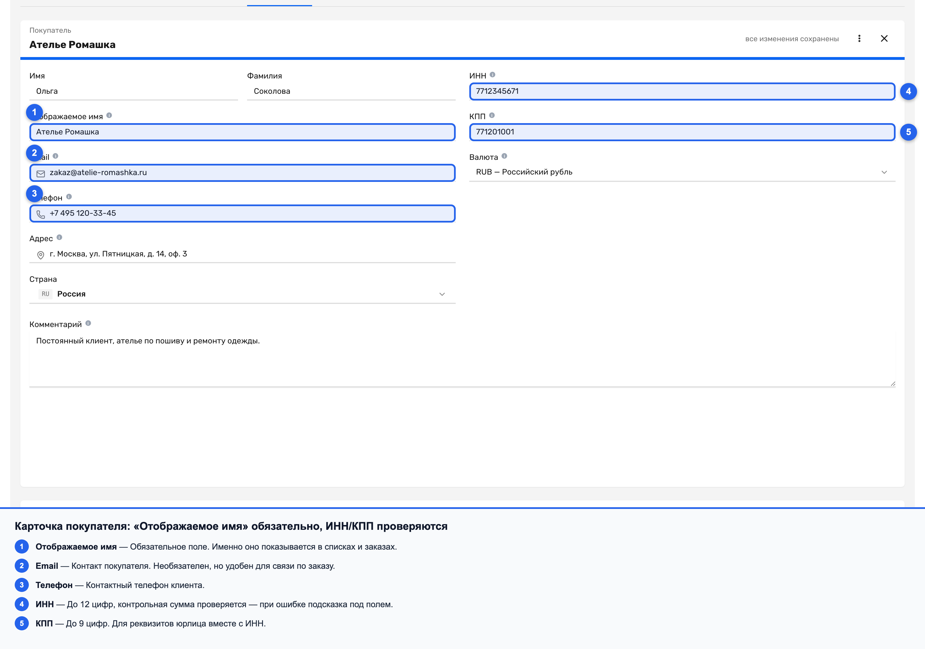925x649 pixels.
Task: Close the Ателье Ромашка buyer card
Action: (884, 39)
